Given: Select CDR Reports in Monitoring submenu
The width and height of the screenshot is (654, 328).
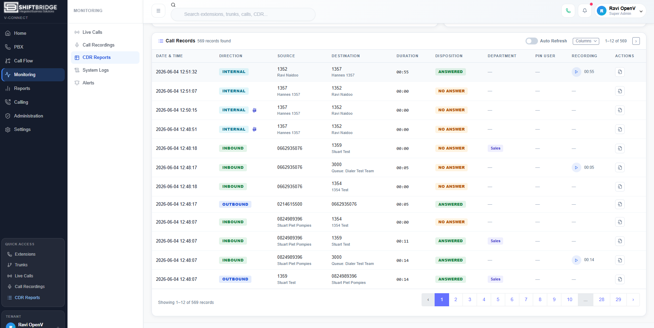Looking at the screenshot, I should click(105, 58).
